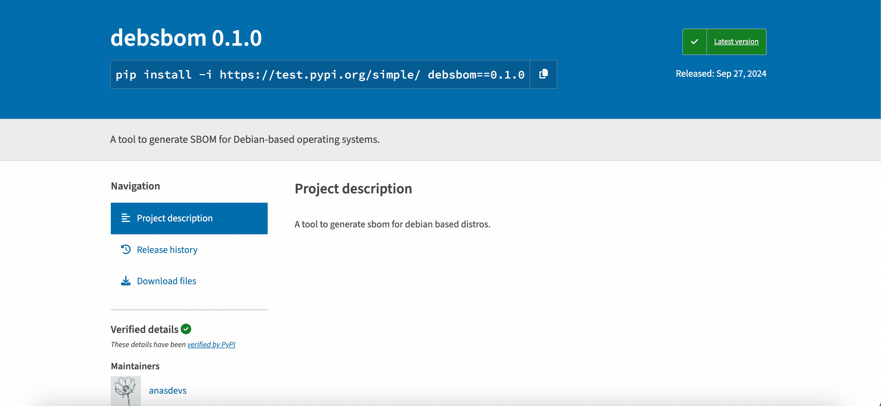Screen dimensions: 881x406
Task: Click the Maintainers heading
Action: tap(135, 366)
